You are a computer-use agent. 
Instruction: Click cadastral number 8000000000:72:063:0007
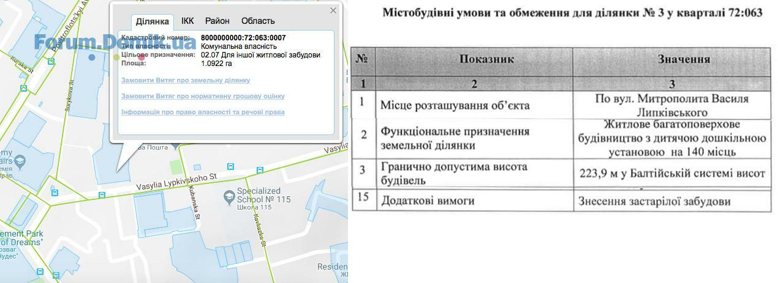(x=243, y=38)
